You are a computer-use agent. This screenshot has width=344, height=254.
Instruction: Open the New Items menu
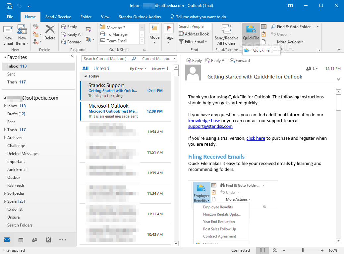point(22,35)
